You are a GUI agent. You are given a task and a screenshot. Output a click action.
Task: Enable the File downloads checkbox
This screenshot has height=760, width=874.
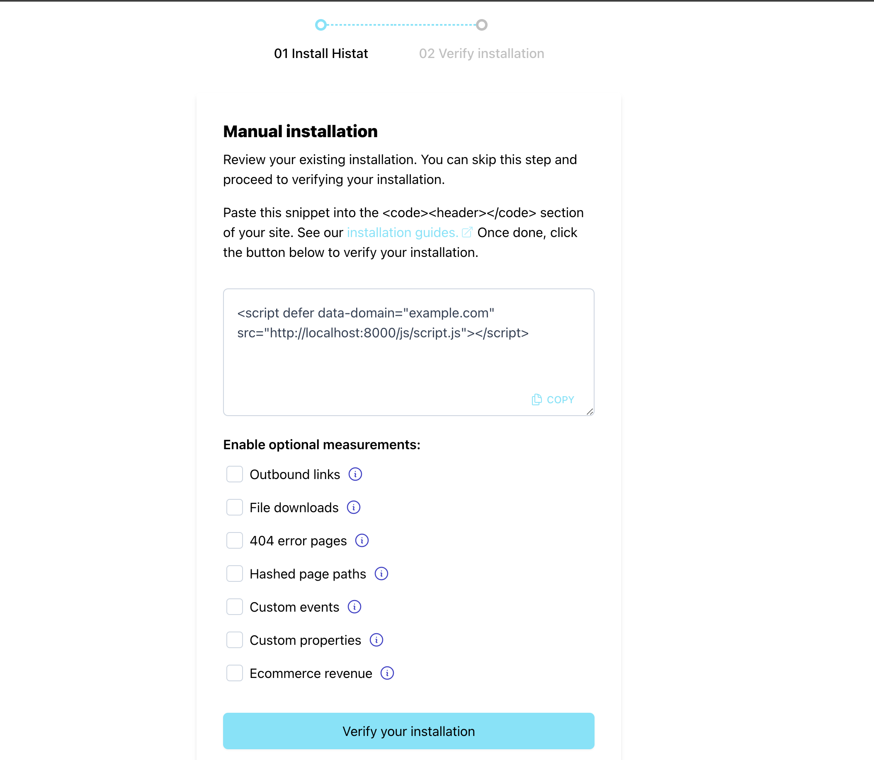click(233, 507)
